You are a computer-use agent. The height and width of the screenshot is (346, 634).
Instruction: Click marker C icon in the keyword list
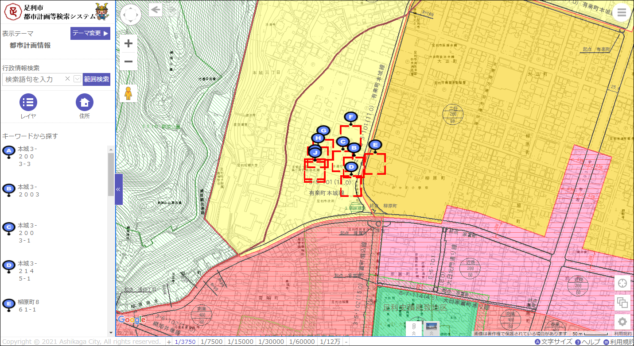(x=8, y=228)
